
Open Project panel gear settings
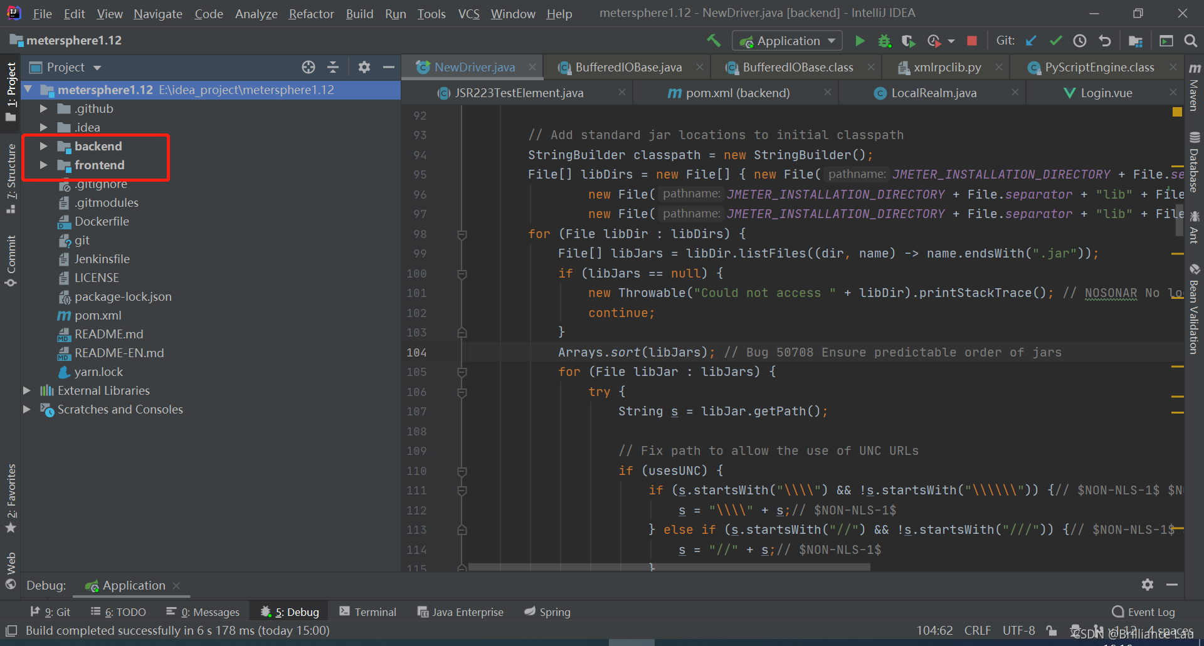click(x=364, y=67)
